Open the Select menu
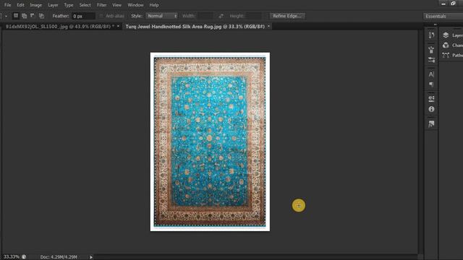The image size is (463, 260). pyautogui.click(x=85, y=5)
